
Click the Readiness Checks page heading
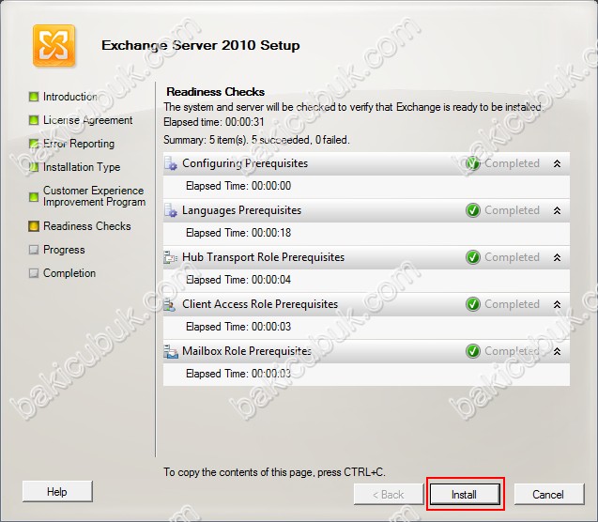(x=216, y=92)
